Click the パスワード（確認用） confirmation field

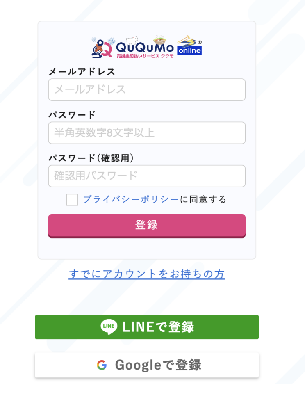(x=147, y=176)
